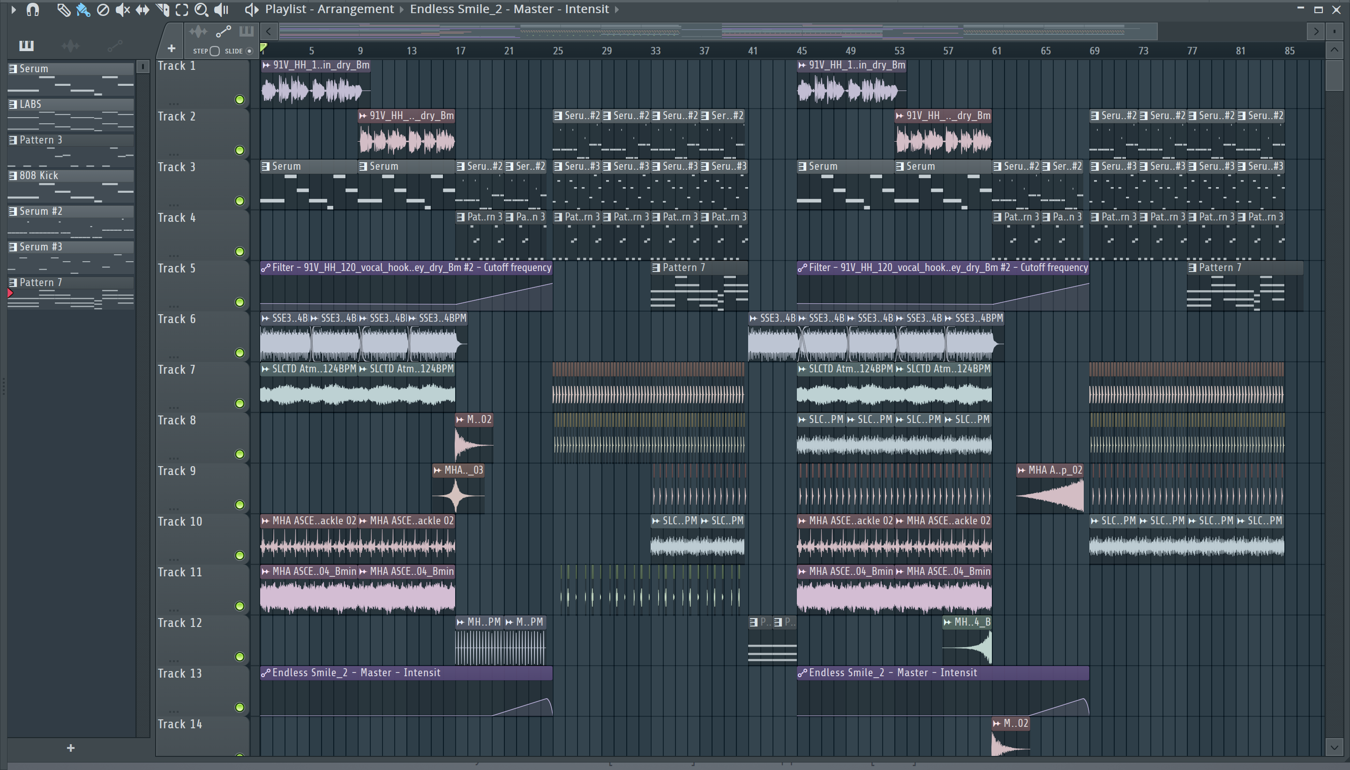1350x770 pixels.
Task: Select M..02 clip on Track 14
Action: point(1011,737)
